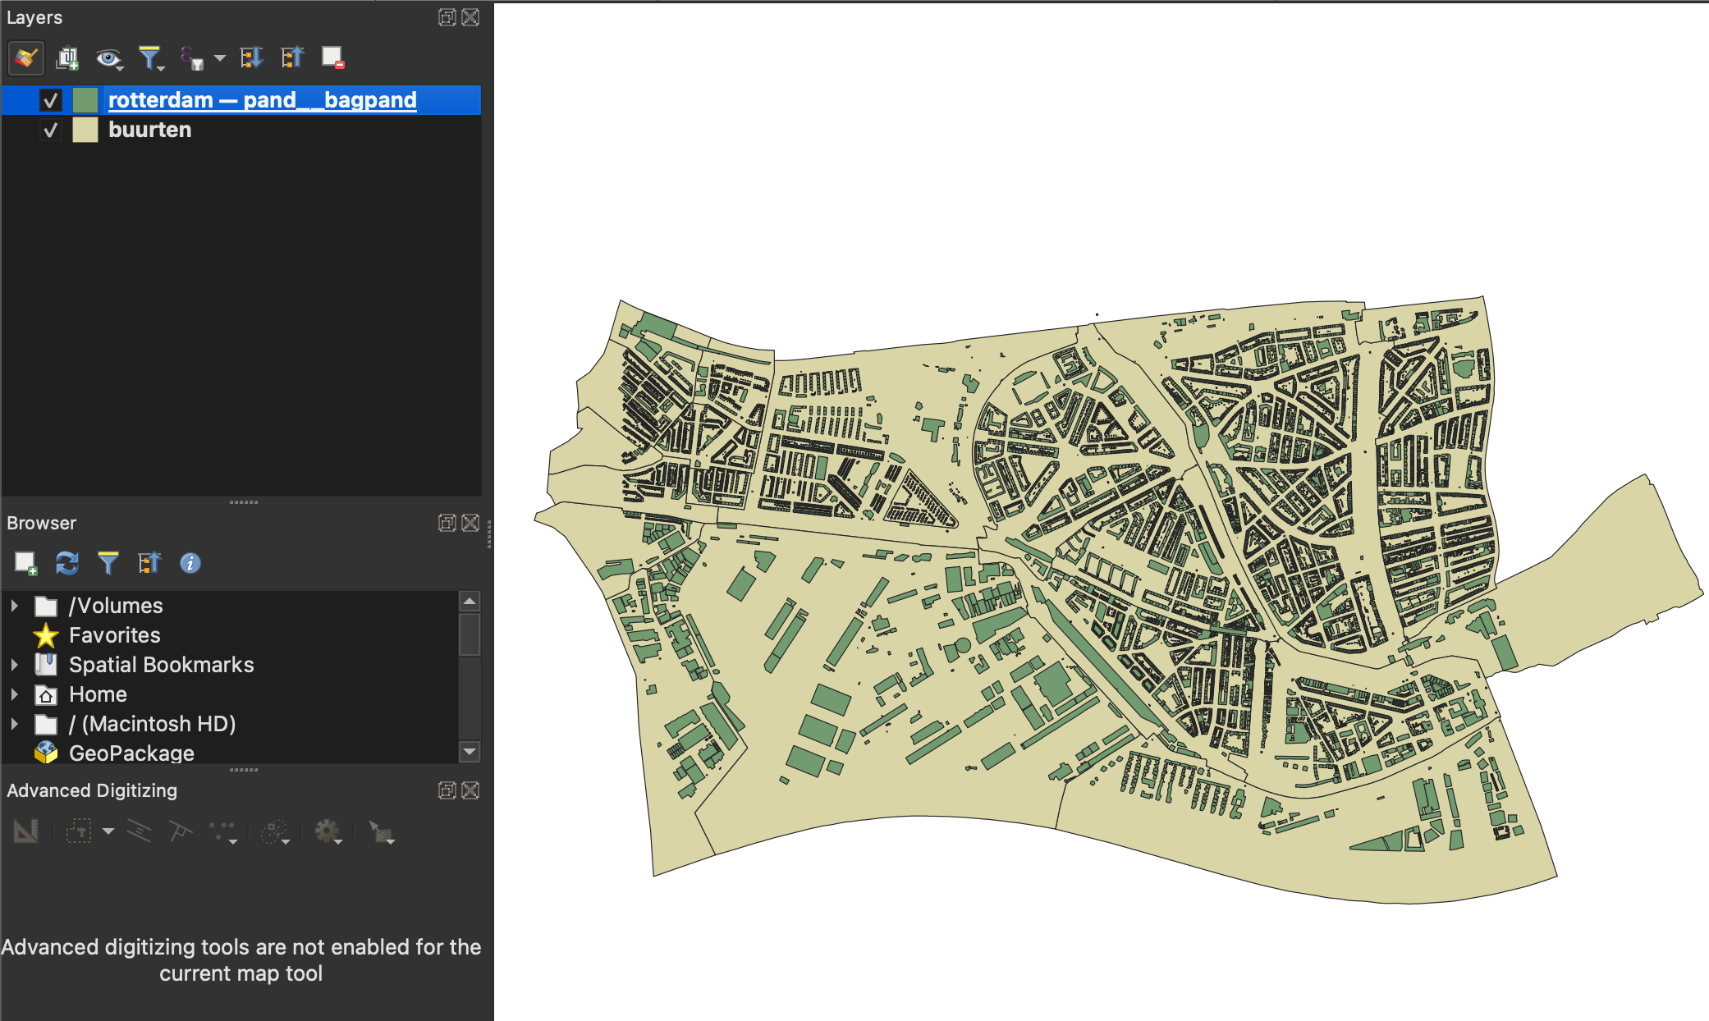
Task: Click the Browser panel scroll down arrow
Action: coord(470,751)
